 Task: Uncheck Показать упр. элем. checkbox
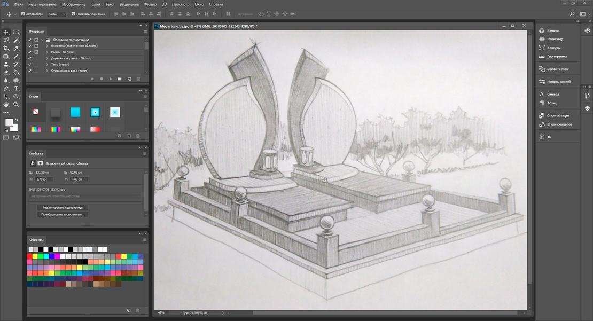click(x=73, y=14)
